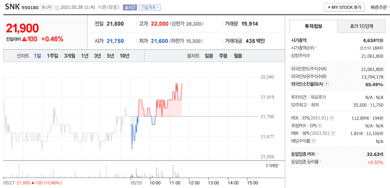The height and width of the screenshot is (188, 390).
Task: Click the 하한가 15,300 text
Action: pos(186,41)
